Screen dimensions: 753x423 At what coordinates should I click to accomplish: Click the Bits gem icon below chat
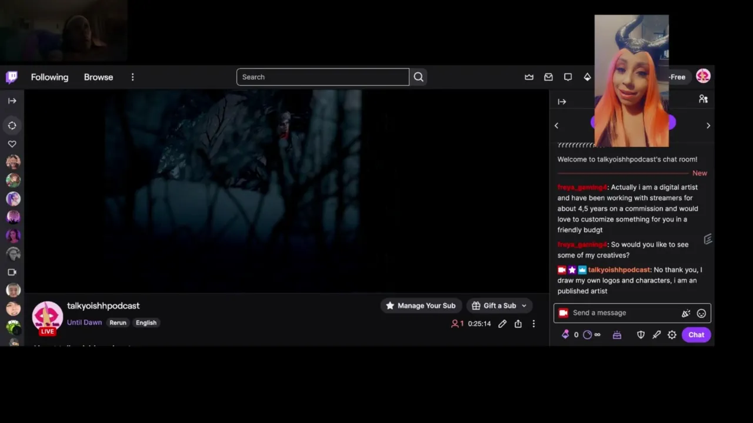[565, 334]
